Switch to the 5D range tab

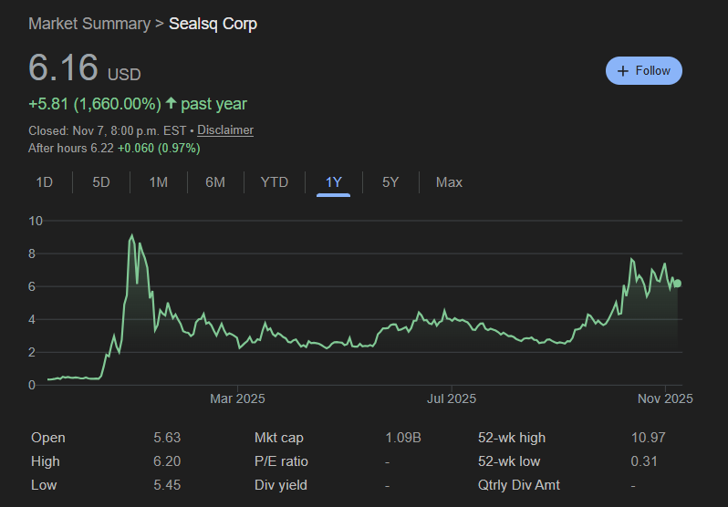[x=101, y=182]
